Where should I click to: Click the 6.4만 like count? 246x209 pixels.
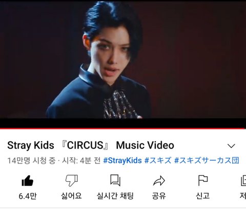(x=28, y=196)
